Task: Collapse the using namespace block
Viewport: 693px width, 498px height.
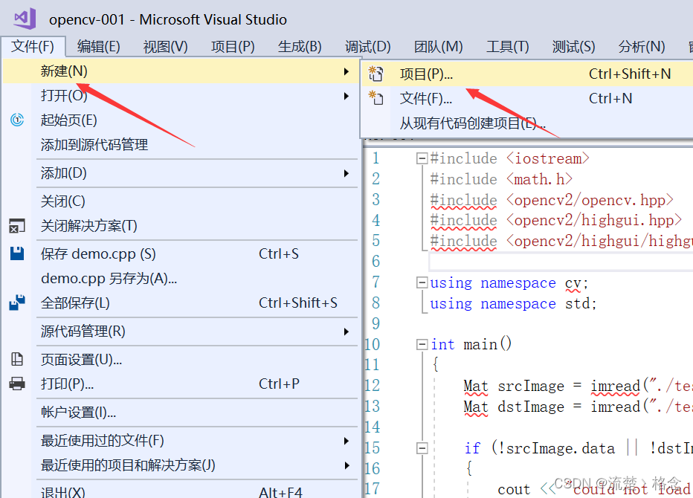Action: click(x=422, y=282)
